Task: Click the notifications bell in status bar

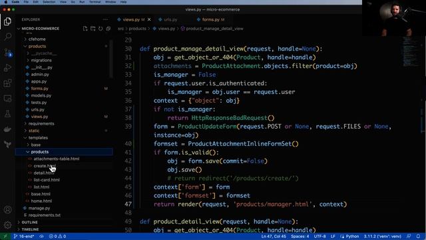Action: tap(418, 236)
